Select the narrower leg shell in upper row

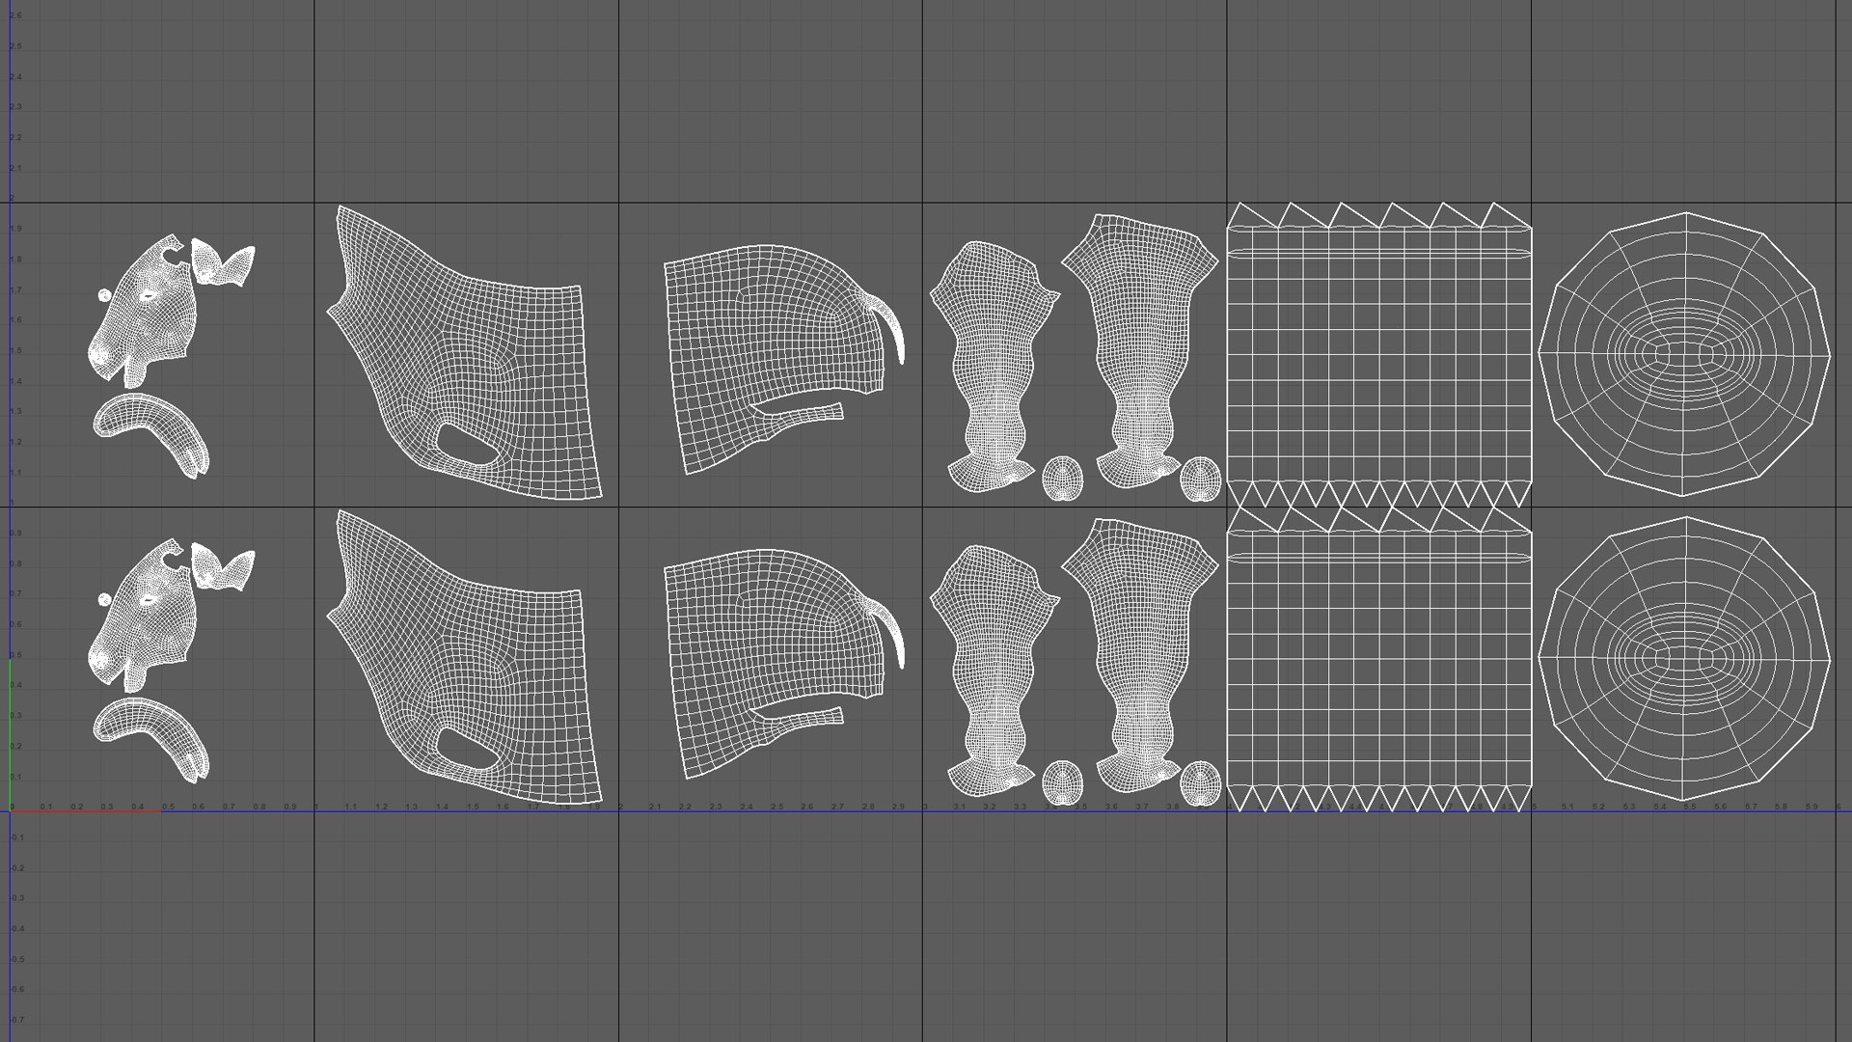point(994,367)
